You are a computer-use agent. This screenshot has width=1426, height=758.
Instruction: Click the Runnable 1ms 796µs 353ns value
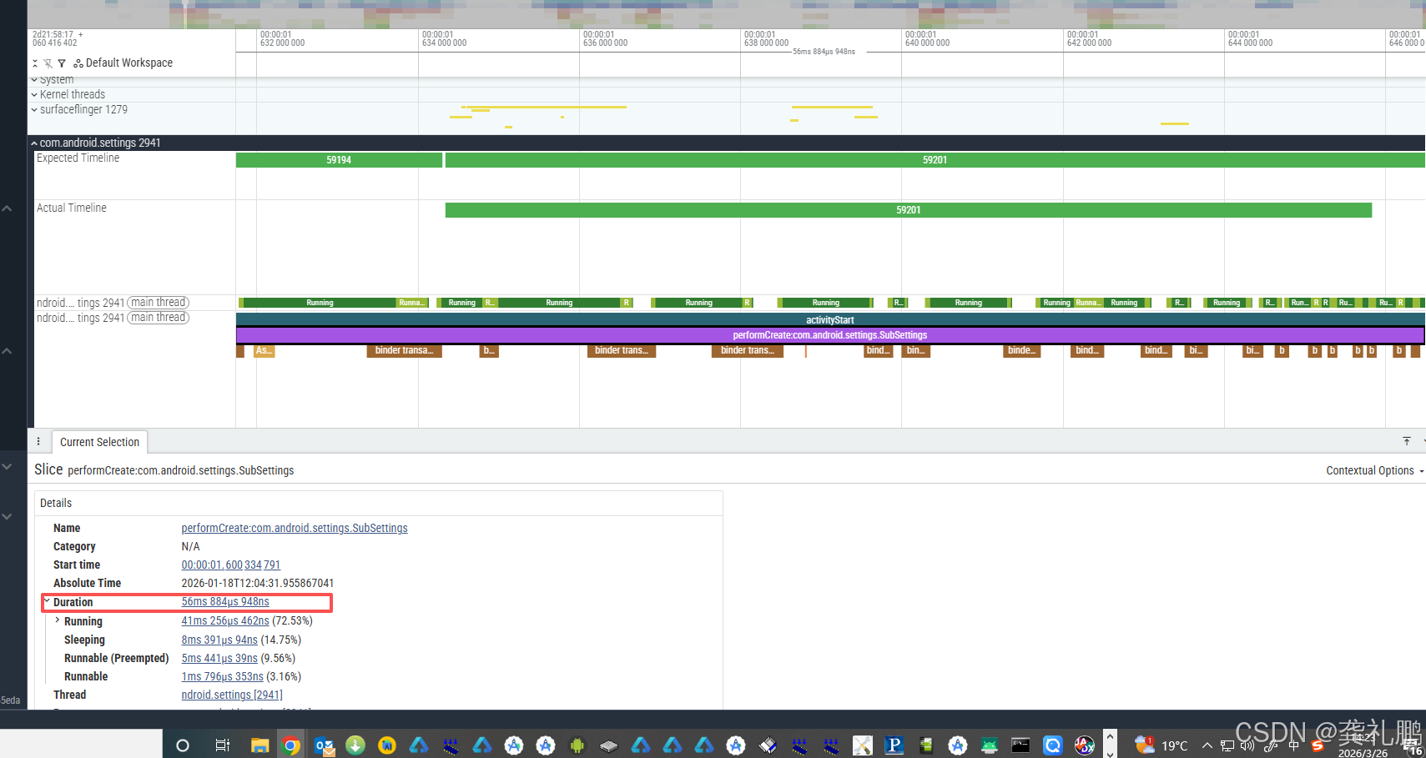coord(222,677)
